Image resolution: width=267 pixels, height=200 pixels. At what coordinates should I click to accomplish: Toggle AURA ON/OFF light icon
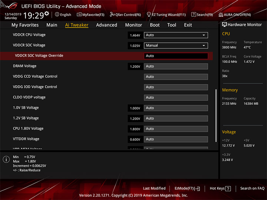coord(221,14)
